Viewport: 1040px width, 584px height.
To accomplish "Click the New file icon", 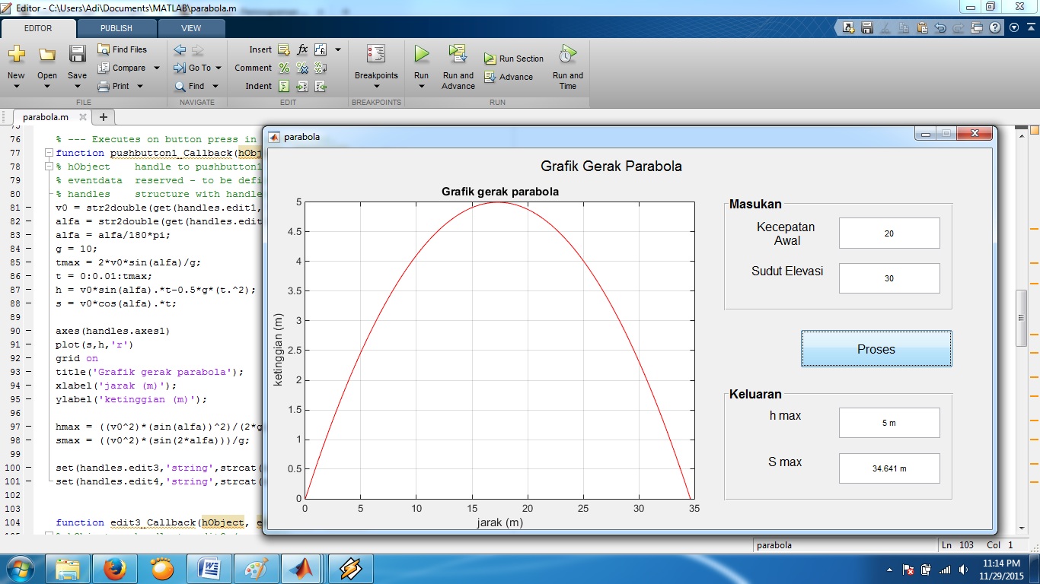I will (x=16, y=54).
